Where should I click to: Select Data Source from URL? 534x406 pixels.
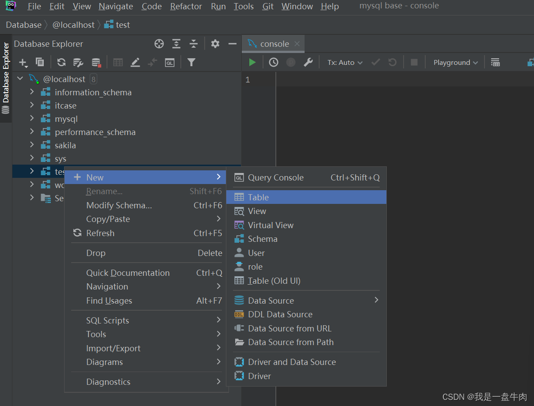(306, 328)
